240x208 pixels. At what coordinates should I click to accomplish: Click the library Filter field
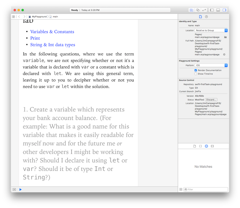(206, 189)
